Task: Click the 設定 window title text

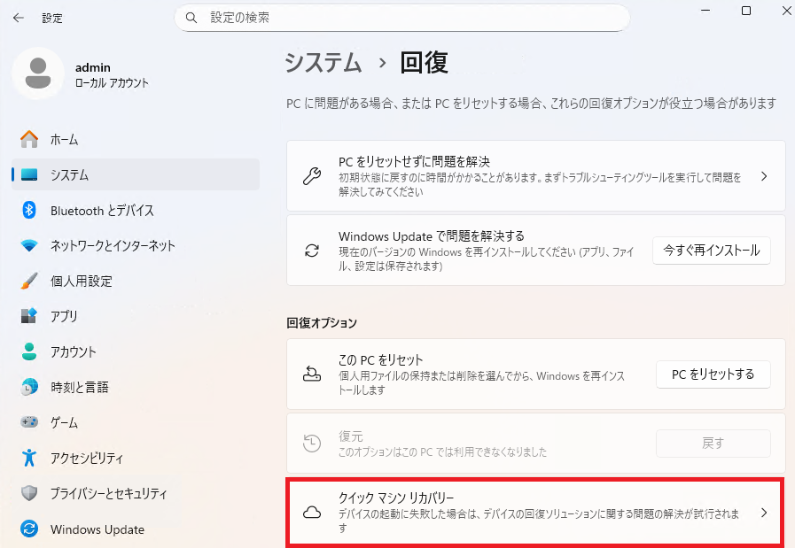Action: [x=52, y=19]
